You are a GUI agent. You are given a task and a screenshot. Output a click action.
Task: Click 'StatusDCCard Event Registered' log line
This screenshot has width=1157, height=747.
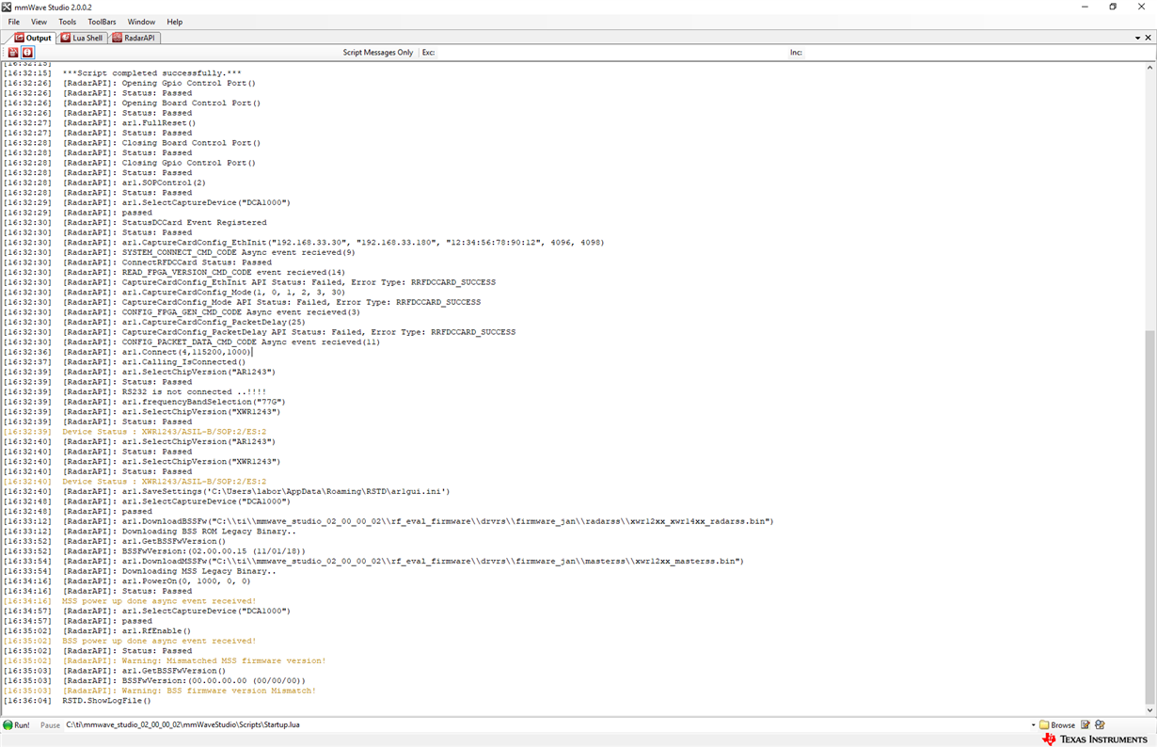pyautogui.click(x=194, y=223)
